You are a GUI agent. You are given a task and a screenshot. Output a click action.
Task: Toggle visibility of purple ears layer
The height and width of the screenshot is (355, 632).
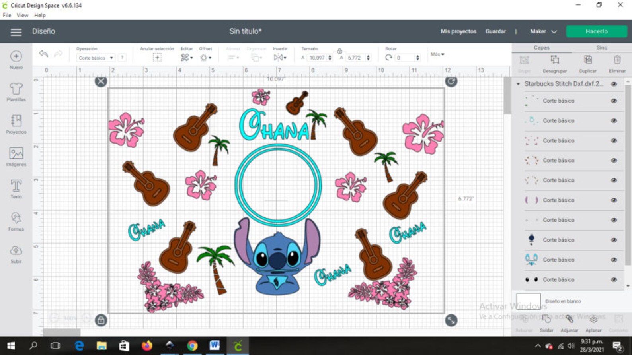[x=614, y=200]
